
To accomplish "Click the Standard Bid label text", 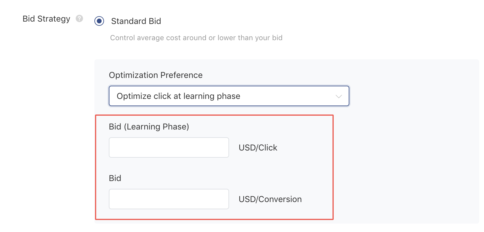I will pyautogui.click(x=136, y=21).
